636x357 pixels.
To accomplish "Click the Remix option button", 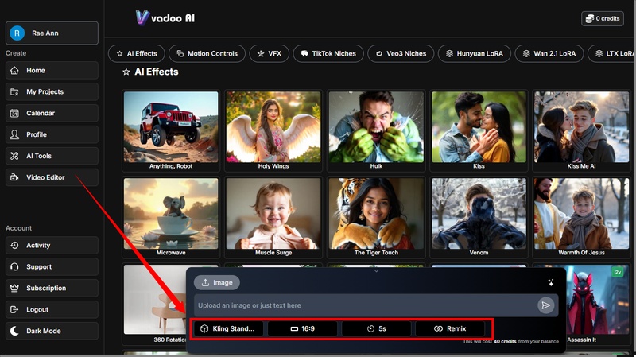I will coord(450,328).
